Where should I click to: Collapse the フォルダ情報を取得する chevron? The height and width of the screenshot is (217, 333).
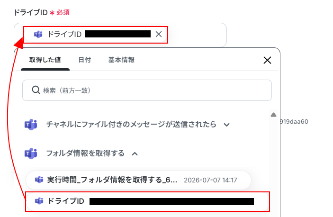135,154
